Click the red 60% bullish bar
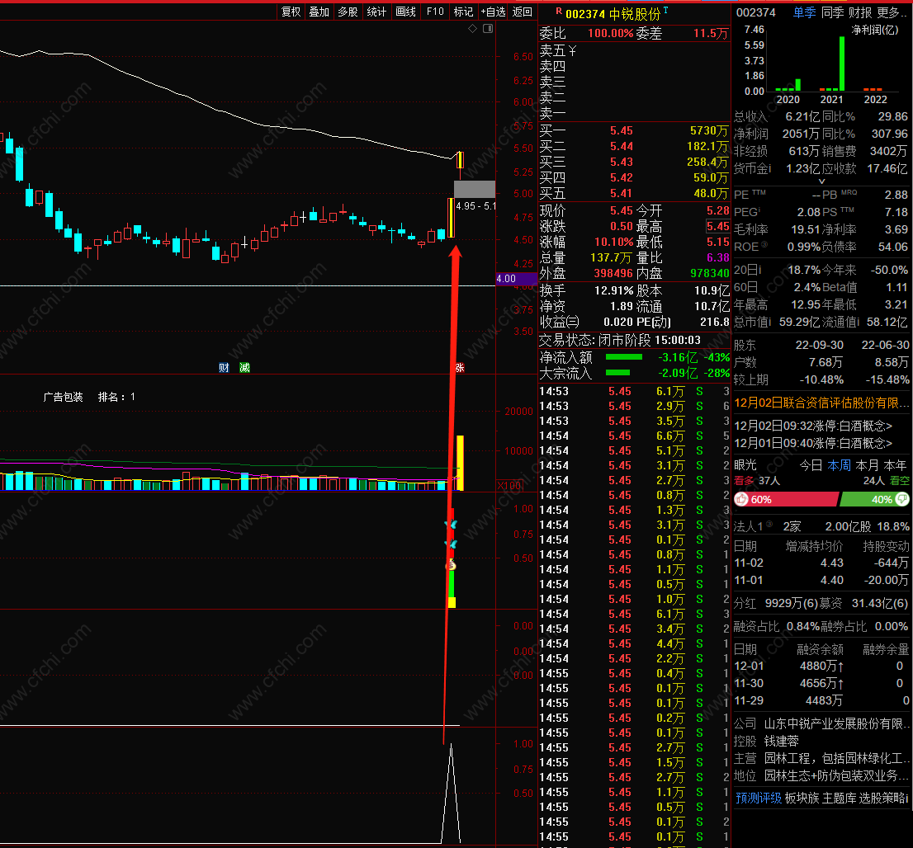This screenshot has width=913, height=848. pyautogui.click(x=786, y=499)
